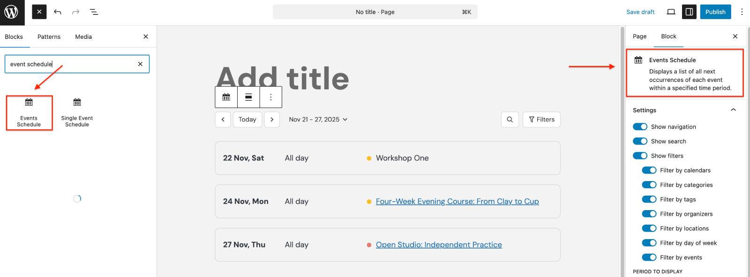Click the block search input field
Image resolution: width=750 pixels, height=277 pixels.
pos(70,64)
